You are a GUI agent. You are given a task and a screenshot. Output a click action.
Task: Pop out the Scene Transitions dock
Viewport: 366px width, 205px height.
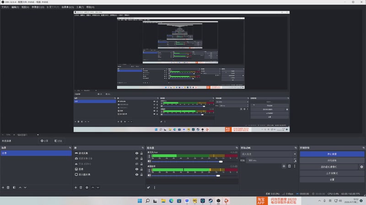(x=296, y=148)
